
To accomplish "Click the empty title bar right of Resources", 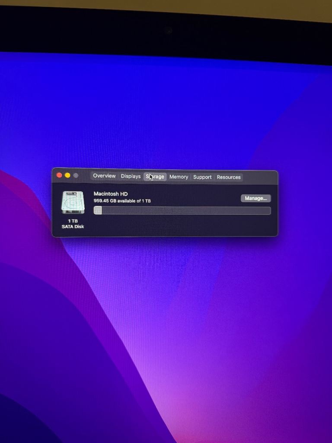I will (x=259, y=177).
